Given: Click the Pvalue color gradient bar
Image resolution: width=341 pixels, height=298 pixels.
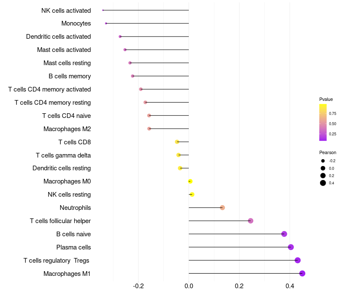Looking at the screenshot, I should (x=323, y=122).
